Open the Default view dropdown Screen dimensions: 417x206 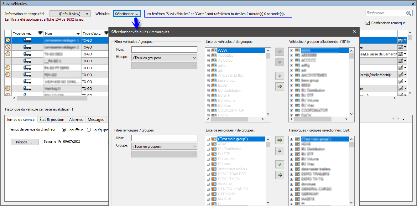point(70,14)
